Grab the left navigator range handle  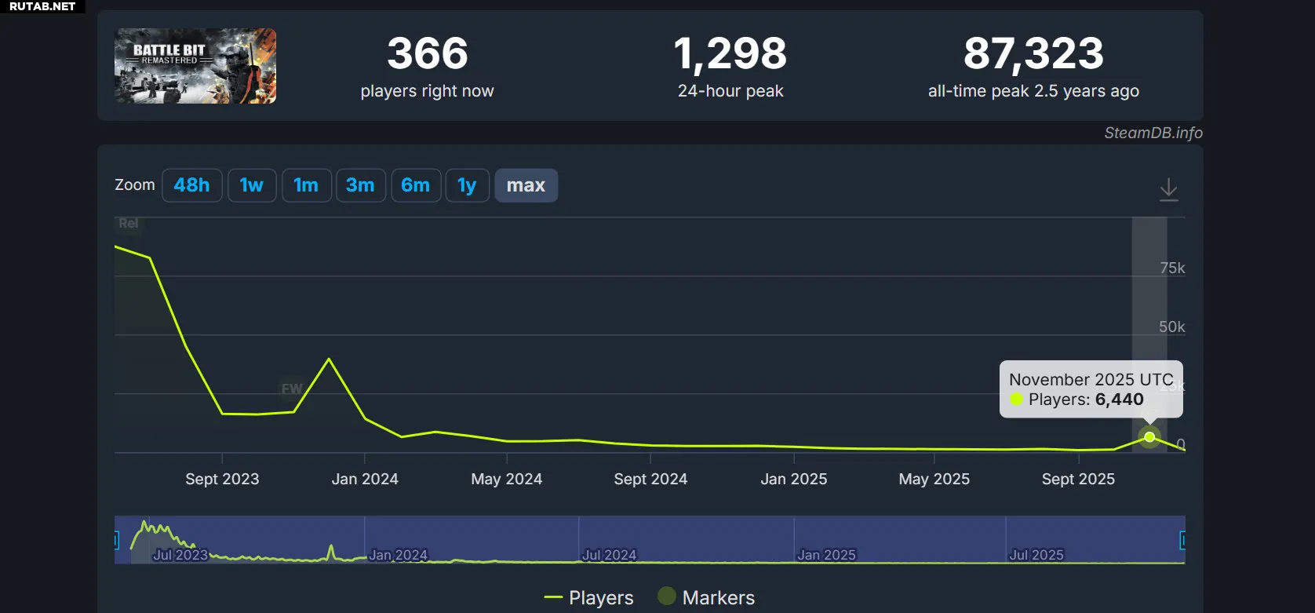click(x=116, y=540)
